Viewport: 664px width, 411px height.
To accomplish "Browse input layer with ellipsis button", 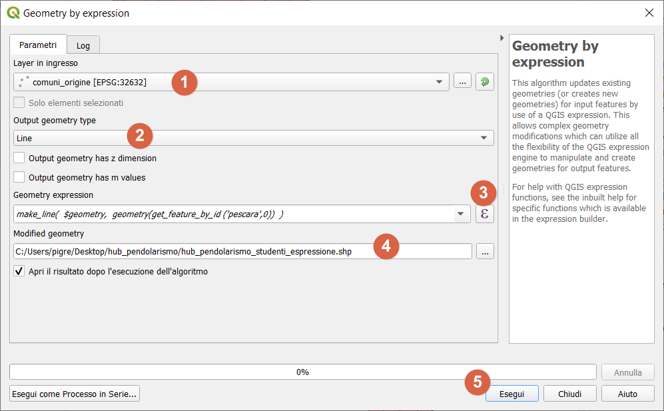I will (462, 81).
